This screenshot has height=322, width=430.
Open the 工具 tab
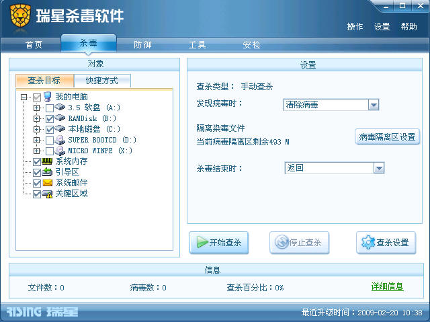pyautogui.click(x=197, y=45)
